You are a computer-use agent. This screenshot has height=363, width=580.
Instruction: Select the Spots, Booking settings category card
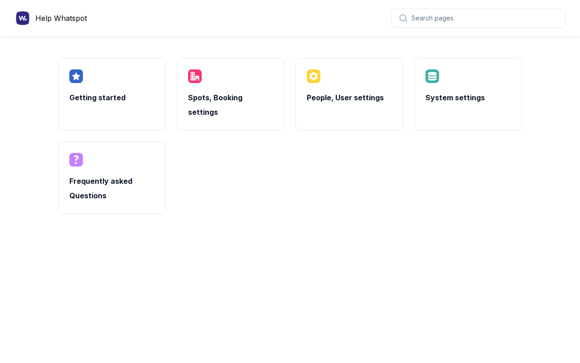[x=231, y=94]
